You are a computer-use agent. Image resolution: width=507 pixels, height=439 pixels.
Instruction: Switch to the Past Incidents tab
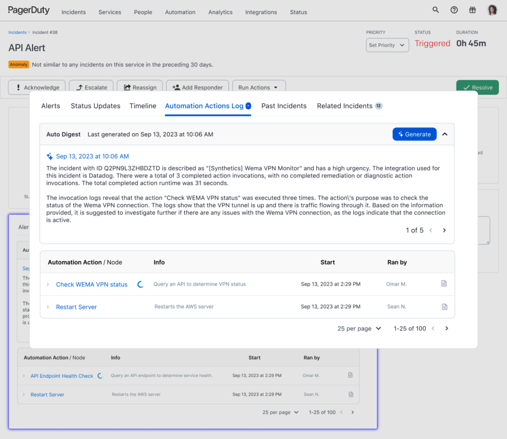pos(284,106)
